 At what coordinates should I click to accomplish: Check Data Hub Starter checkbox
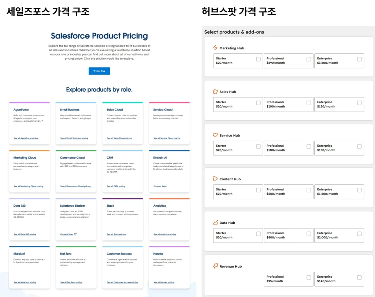click(258, 234)
